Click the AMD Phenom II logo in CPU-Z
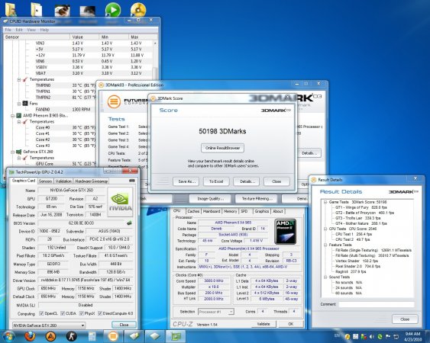The width and height of the screenshot is (430, 343). (285, 232)
